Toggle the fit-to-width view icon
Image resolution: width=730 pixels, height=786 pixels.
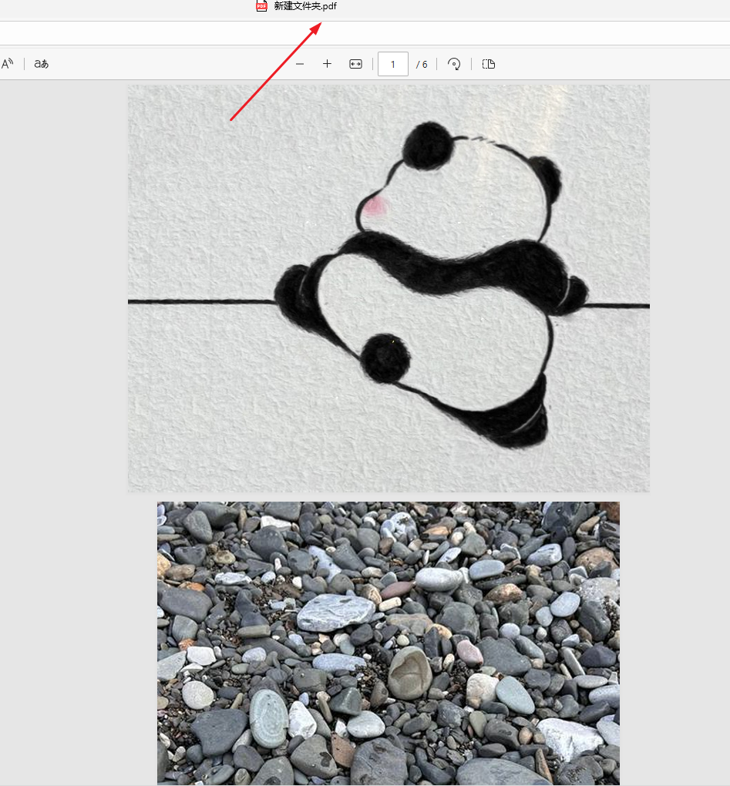355,64
